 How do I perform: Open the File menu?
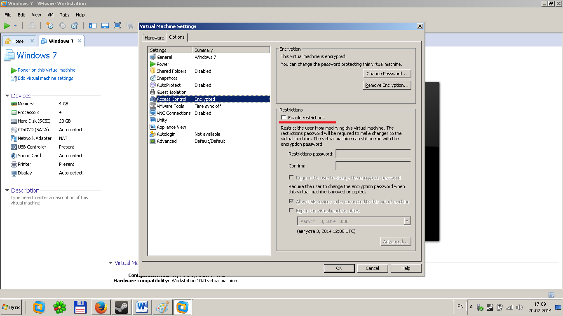click(8, 15)
